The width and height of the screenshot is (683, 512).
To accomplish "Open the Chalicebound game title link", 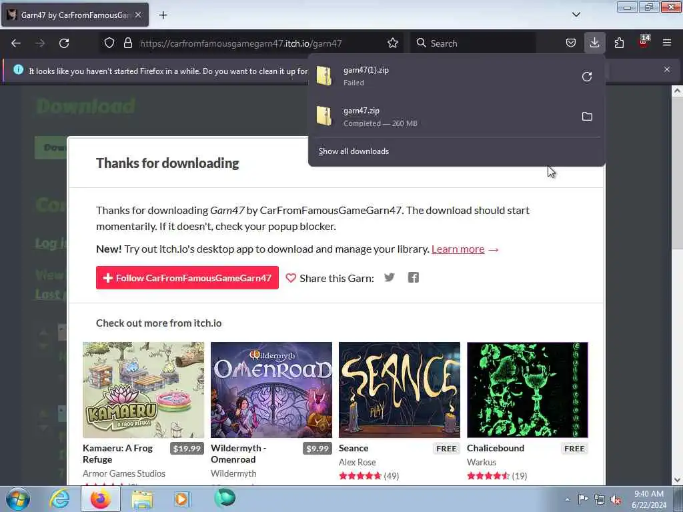I will click(496, 448).
